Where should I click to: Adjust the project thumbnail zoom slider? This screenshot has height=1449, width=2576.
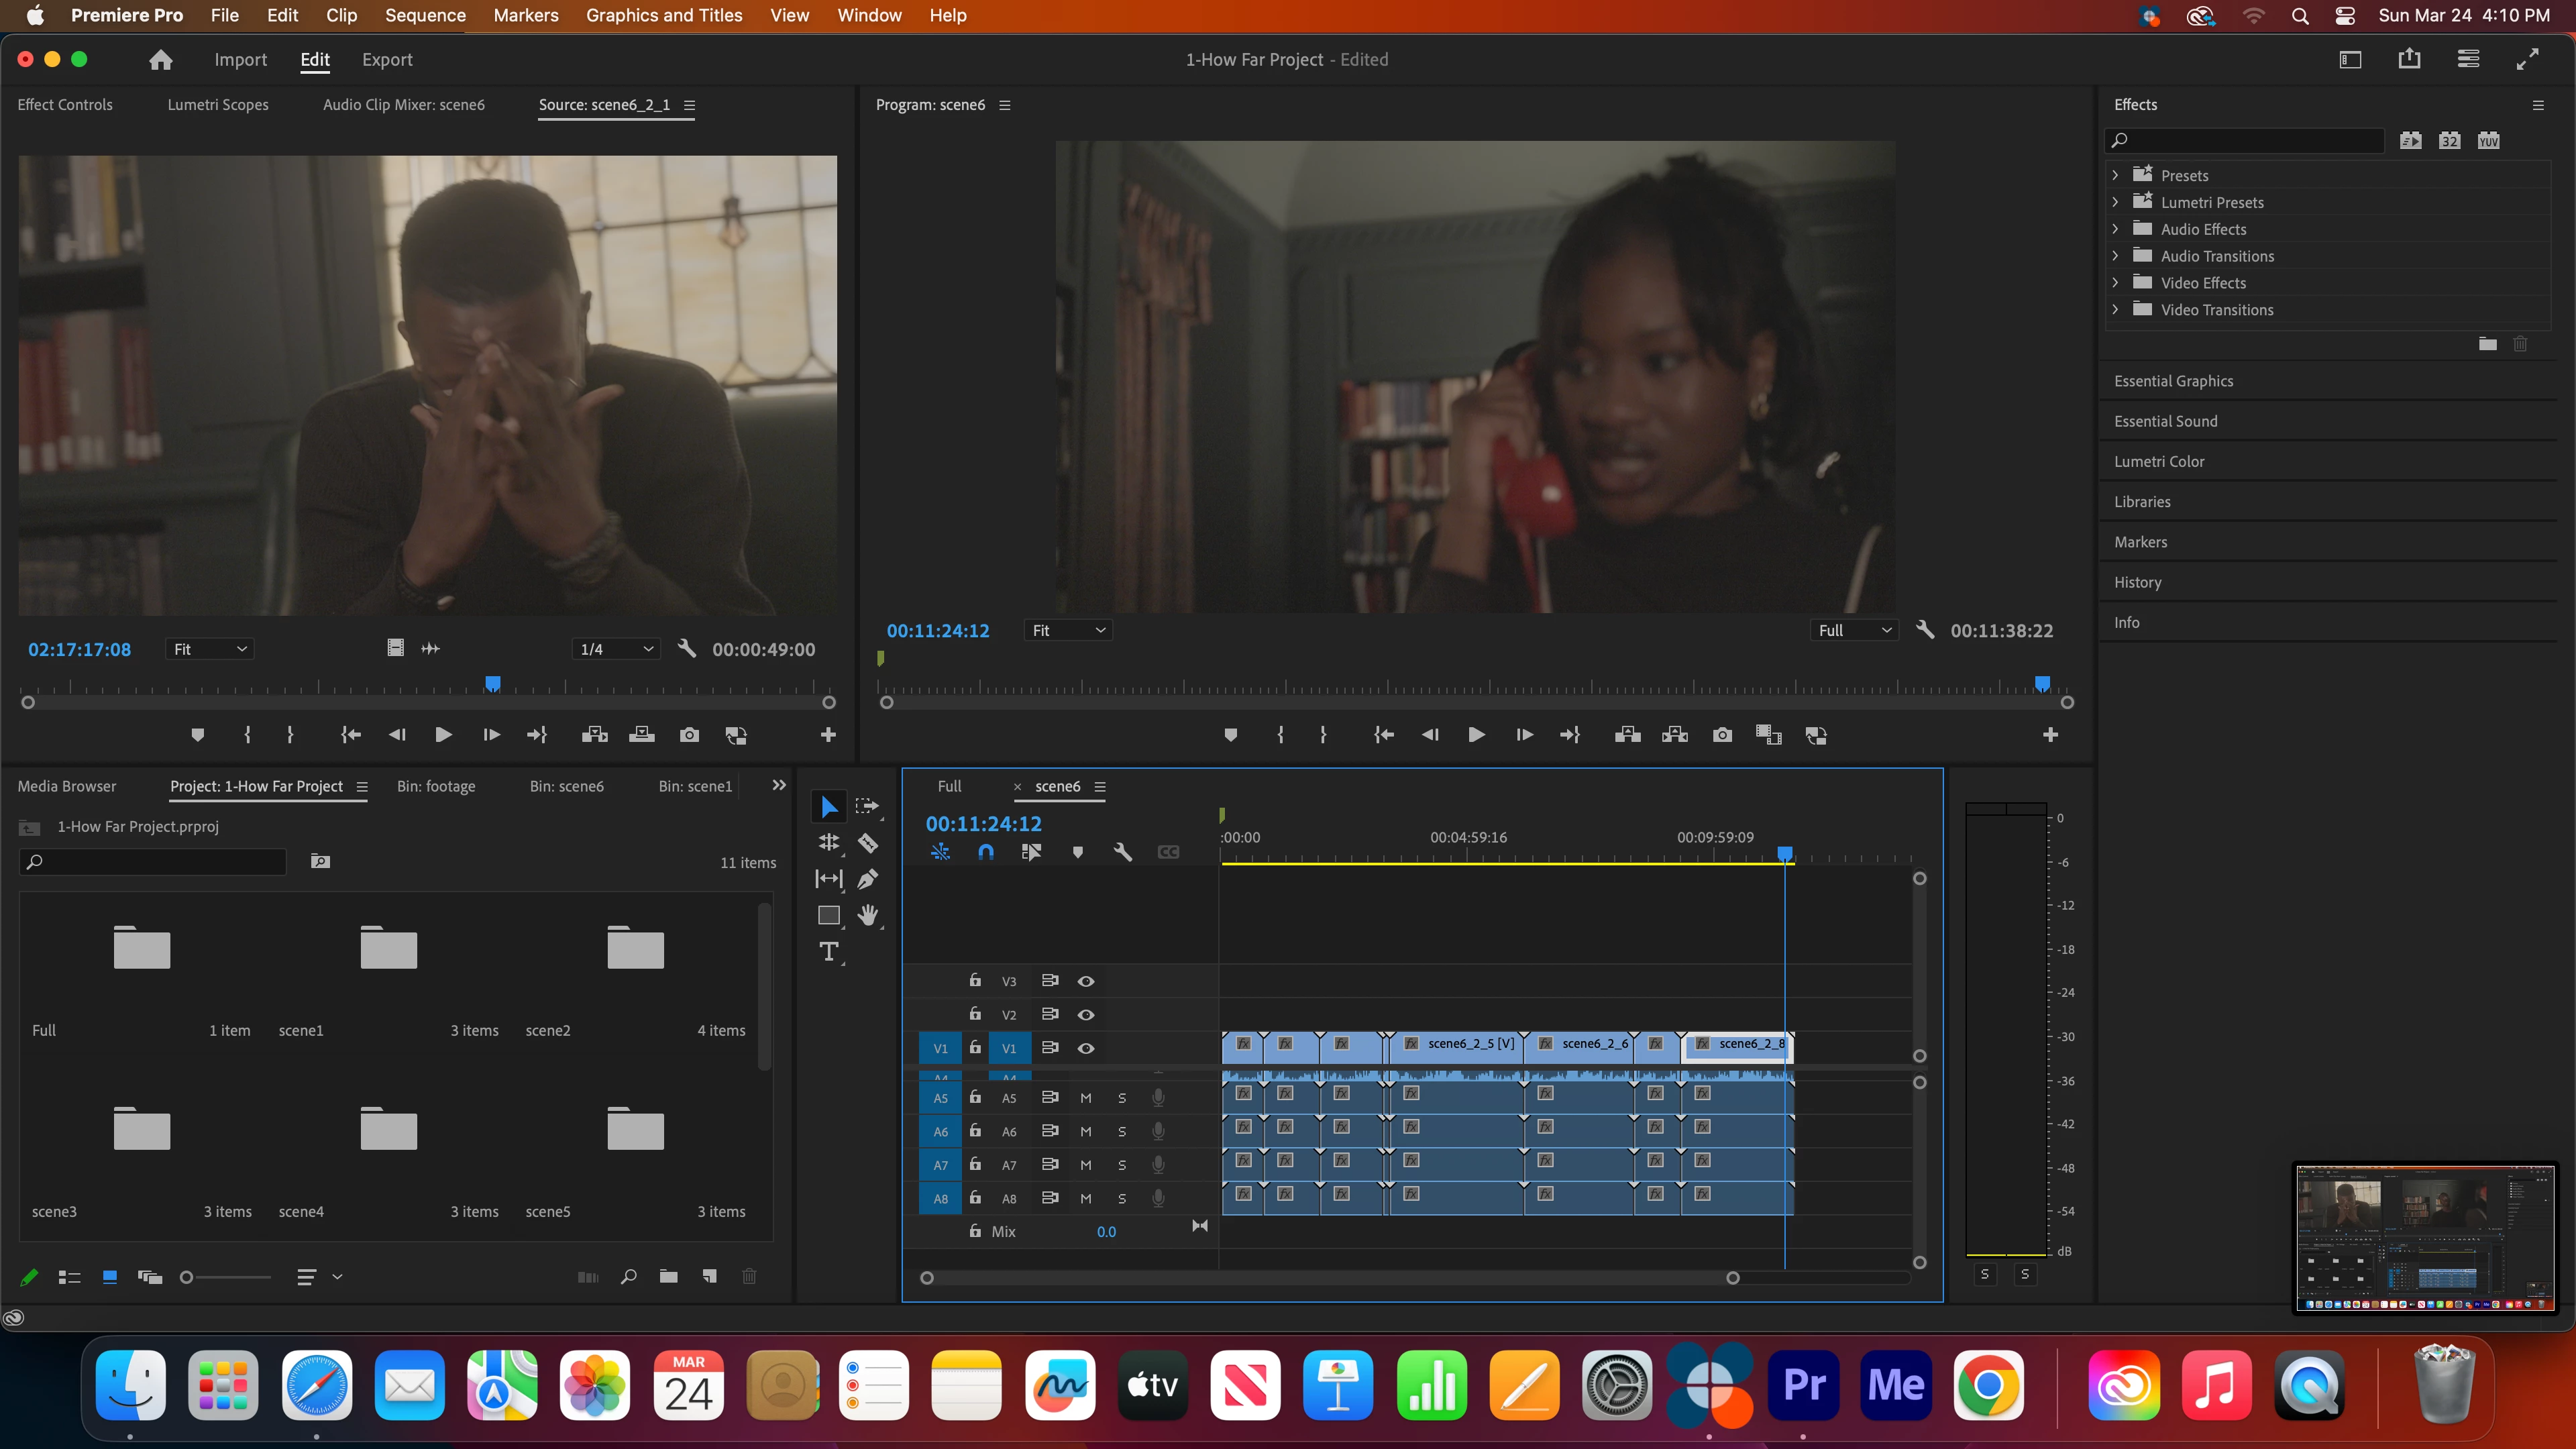click(x=187, y=1277)
